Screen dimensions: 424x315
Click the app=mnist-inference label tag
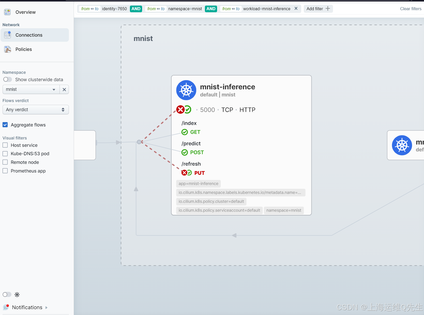pos(198,183)
